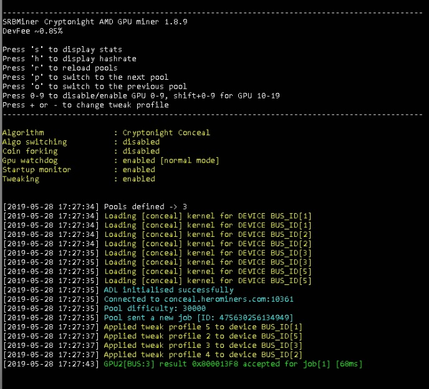Click the 'Coin forking' label
This screenshot has width=429, height=389.
(x=30, y=151)
